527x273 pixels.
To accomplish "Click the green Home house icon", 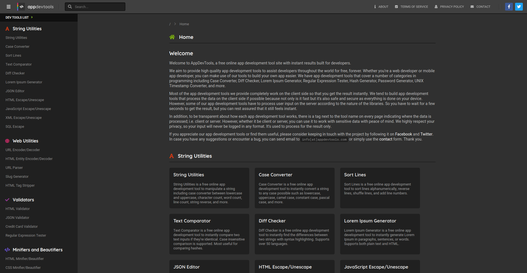I will 172,37.
